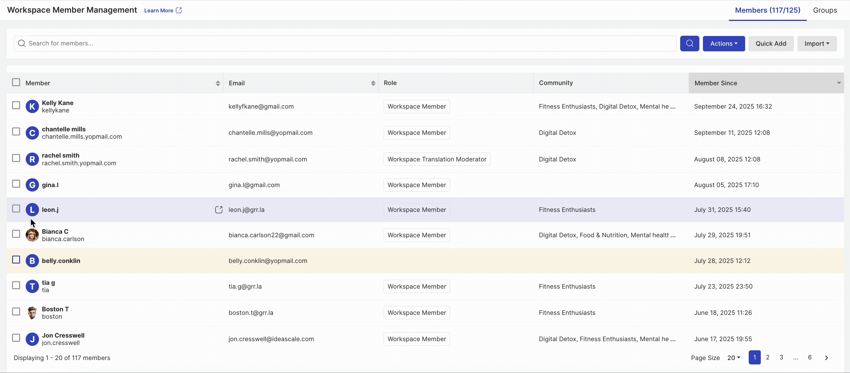
Task: Click Bianca C's profile photo avatar
Action: 32,235
